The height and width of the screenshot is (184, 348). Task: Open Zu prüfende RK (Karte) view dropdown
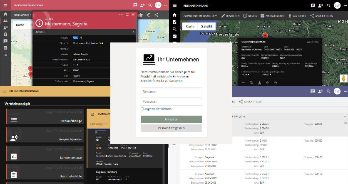200,16
